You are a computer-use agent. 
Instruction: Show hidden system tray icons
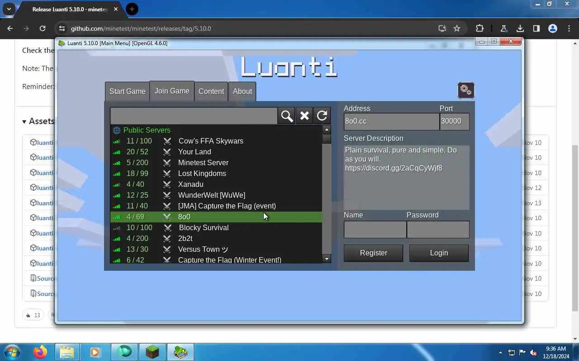500,352
